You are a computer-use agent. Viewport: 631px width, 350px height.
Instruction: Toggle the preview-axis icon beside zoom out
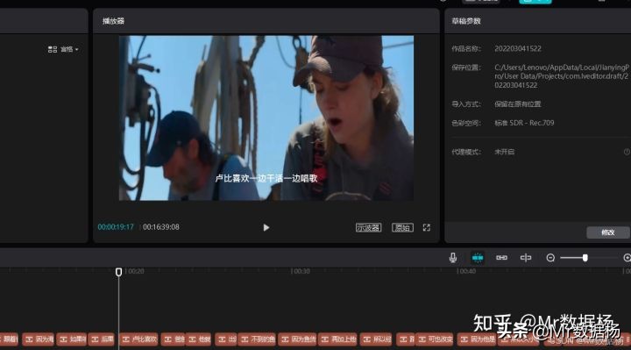(x=526, y=258)
